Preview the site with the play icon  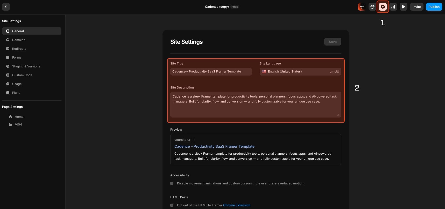(x=404, y=7)
